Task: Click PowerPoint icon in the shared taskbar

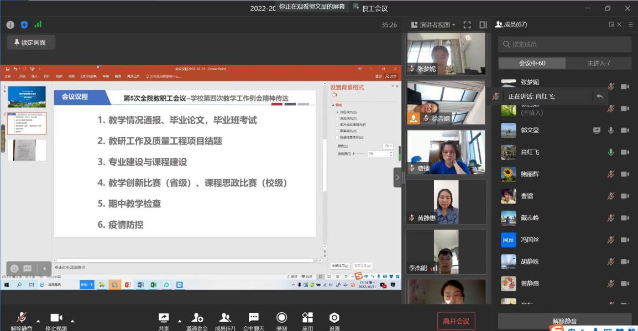Action: 127,285
